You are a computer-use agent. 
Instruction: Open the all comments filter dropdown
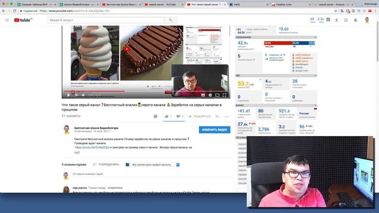coord(155,164)
